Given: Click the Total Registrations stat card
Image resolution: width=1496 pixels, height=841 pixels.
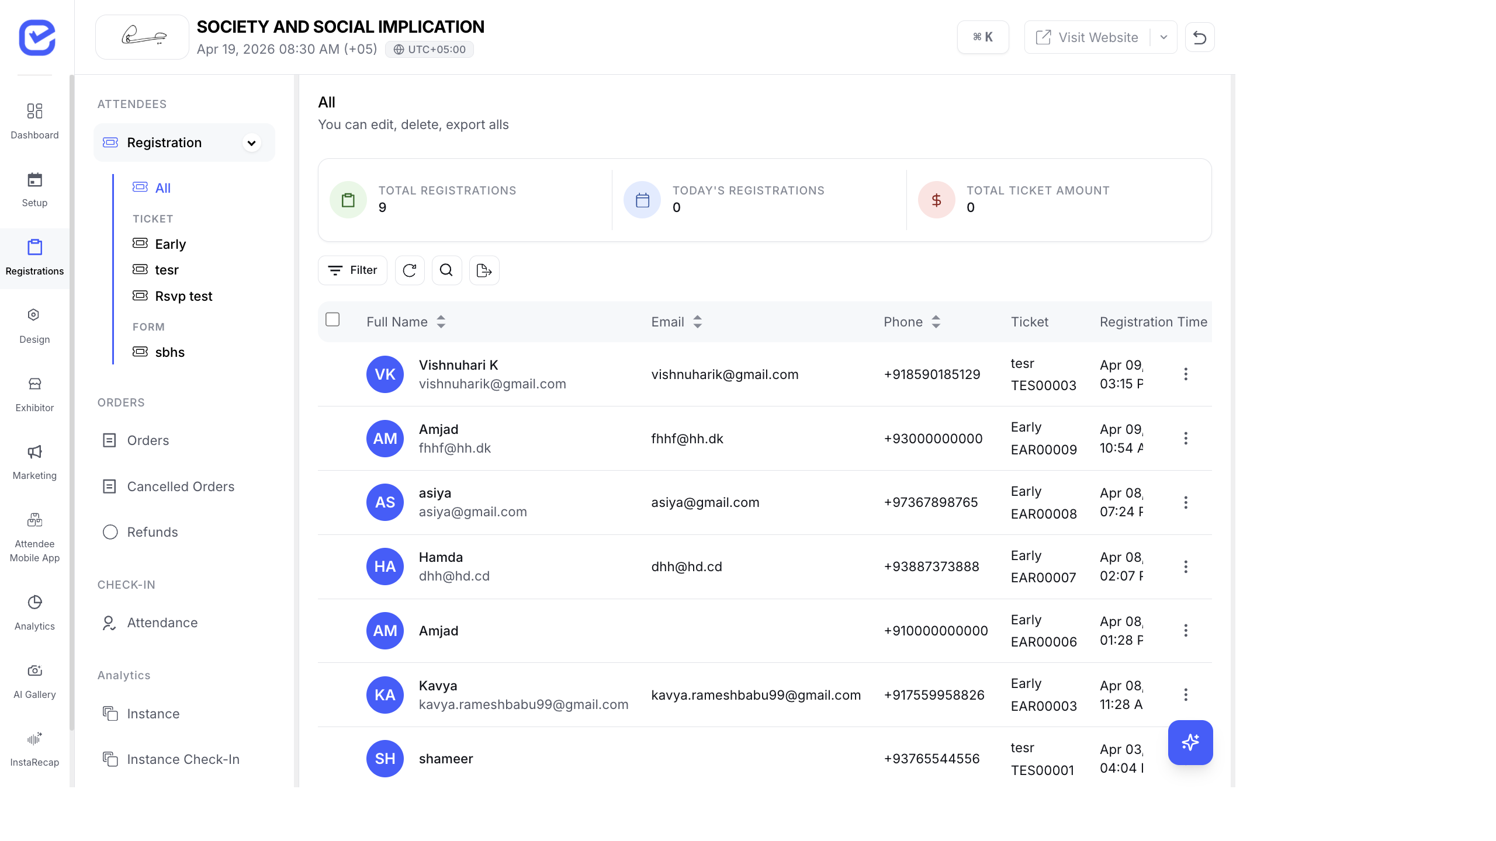Looking at the screenshot, I should click(465, 200).
